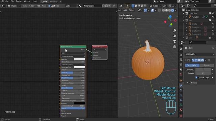Open the Edit menu
This screenshot has height=121, width=216.
coord(12,1)
